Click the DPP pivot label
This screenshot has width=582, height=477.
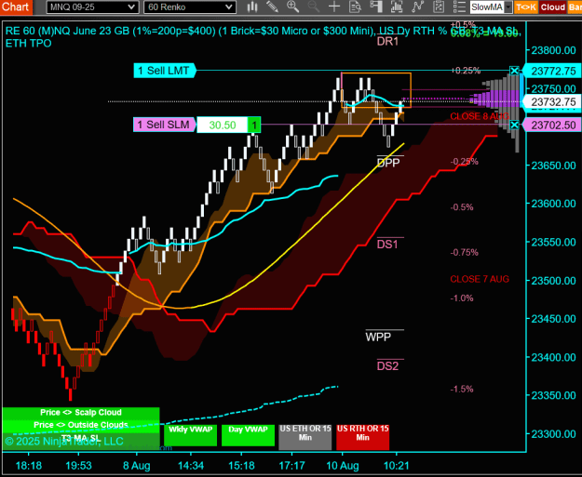pyautogui.click(x=388, y=163)
